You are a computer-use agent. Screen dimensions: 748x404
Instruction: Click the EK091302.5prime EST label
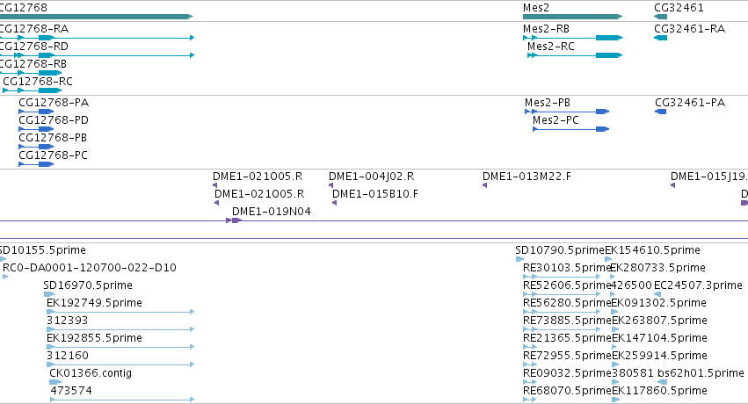tap(659, 303)
